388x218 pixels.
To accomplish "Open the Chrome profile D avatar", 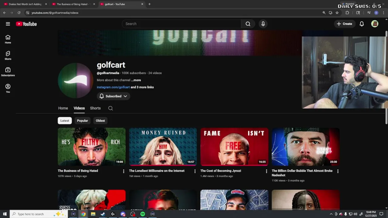I will click(376, 13).
